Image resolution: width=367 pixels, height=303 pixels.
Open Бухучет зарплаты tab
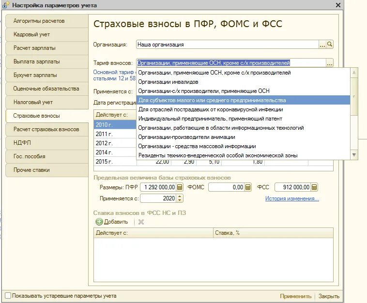point(47,75)
